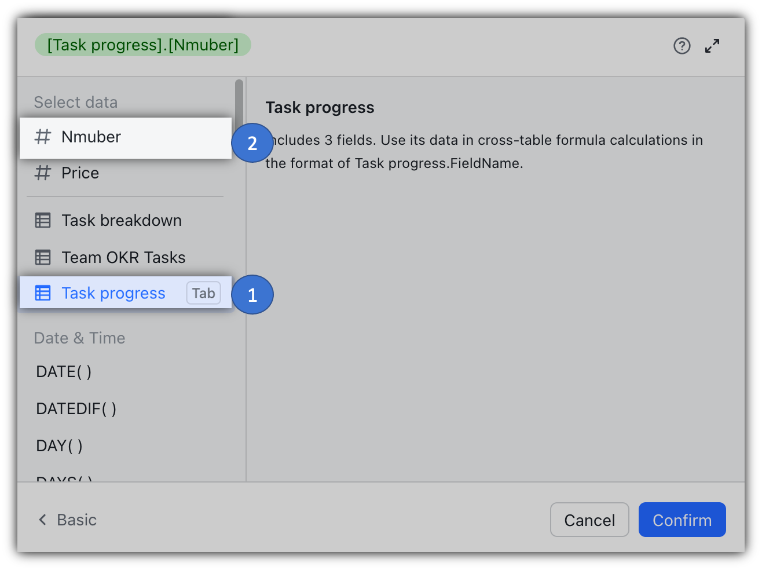Viewport: 762px width, 570px height.
Task: Dismiss the dialog with Cancel
Action: [589, 520]
